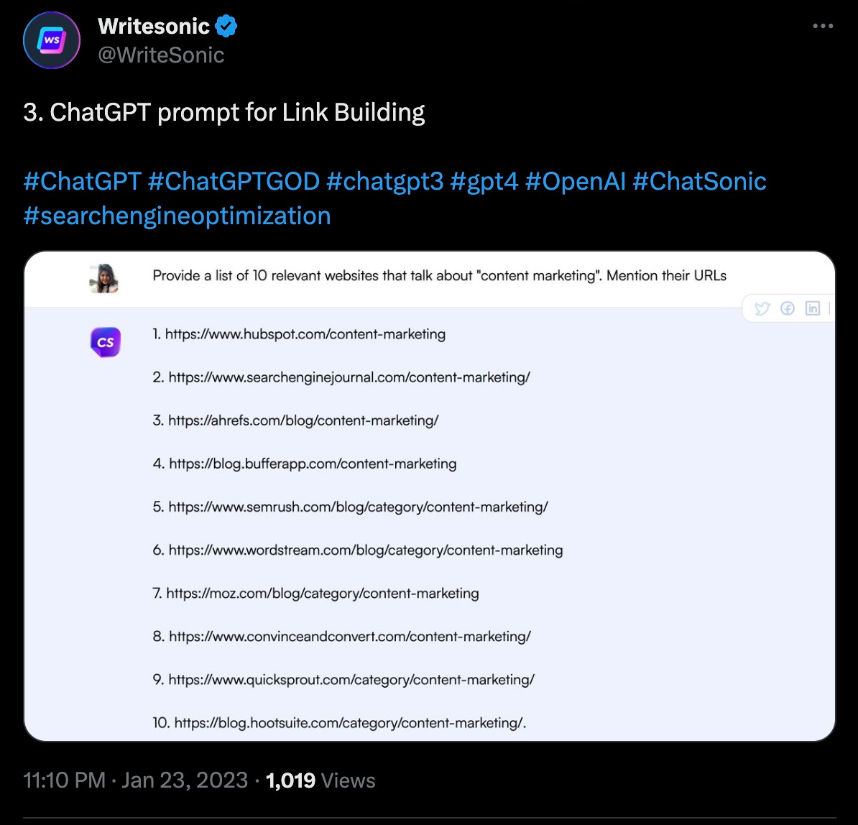
Task: Click the Writesonic display name
Action: tap(153, 25)
